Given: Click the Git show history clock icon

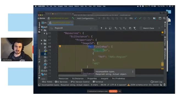Looking at the screenshot, I should tap(144, 18).
